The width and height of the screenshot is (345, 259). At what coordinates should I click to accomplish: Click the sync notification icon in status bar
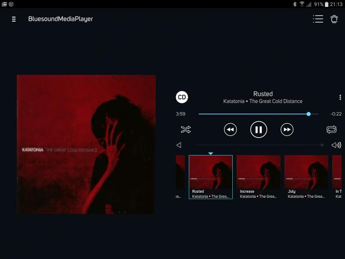pos(11,4)
